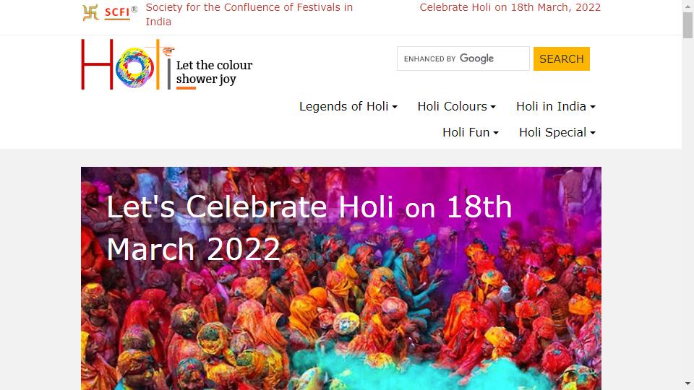Open Society for the Confluence of Festivals link
The image size is (694, 390).
[249, 14]
